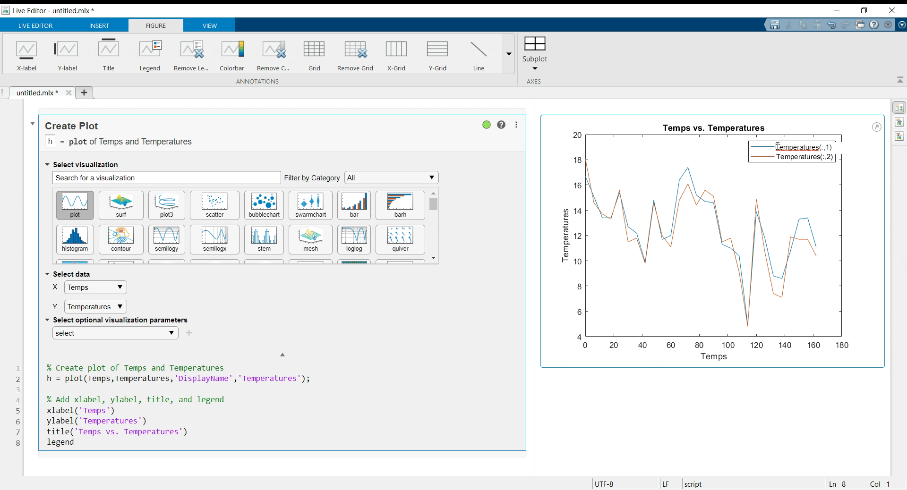Open the Subplot layout menu

(x=535, y=54)
